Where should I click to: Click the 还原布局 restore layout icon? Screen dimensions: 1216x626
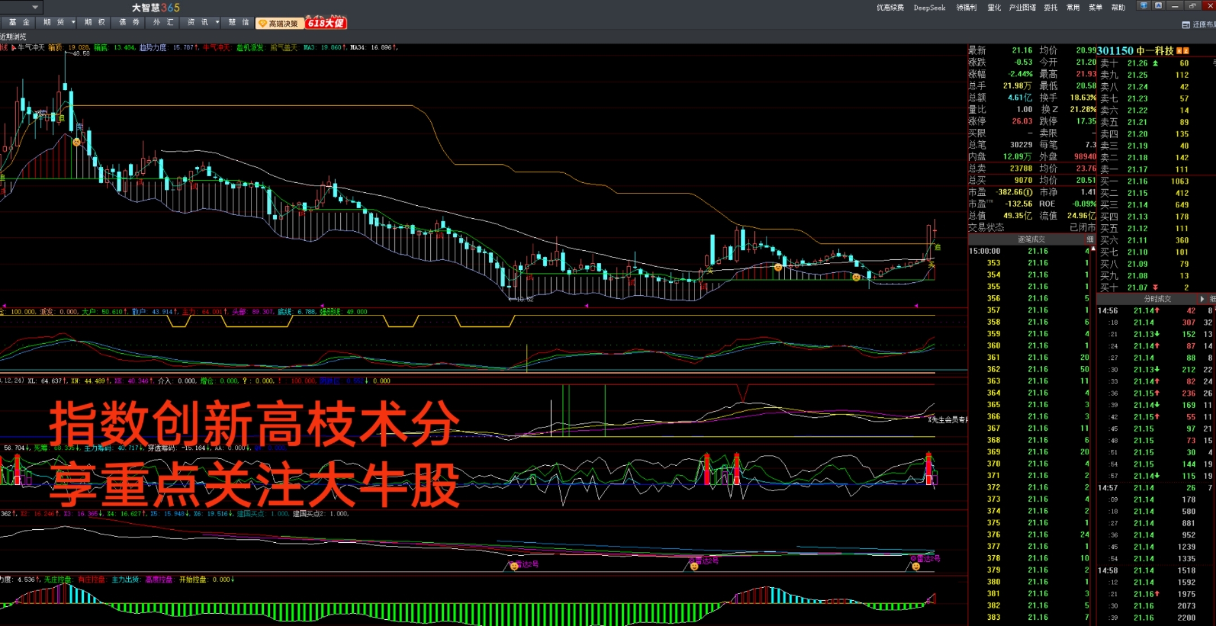click(x=1186, y=25)
